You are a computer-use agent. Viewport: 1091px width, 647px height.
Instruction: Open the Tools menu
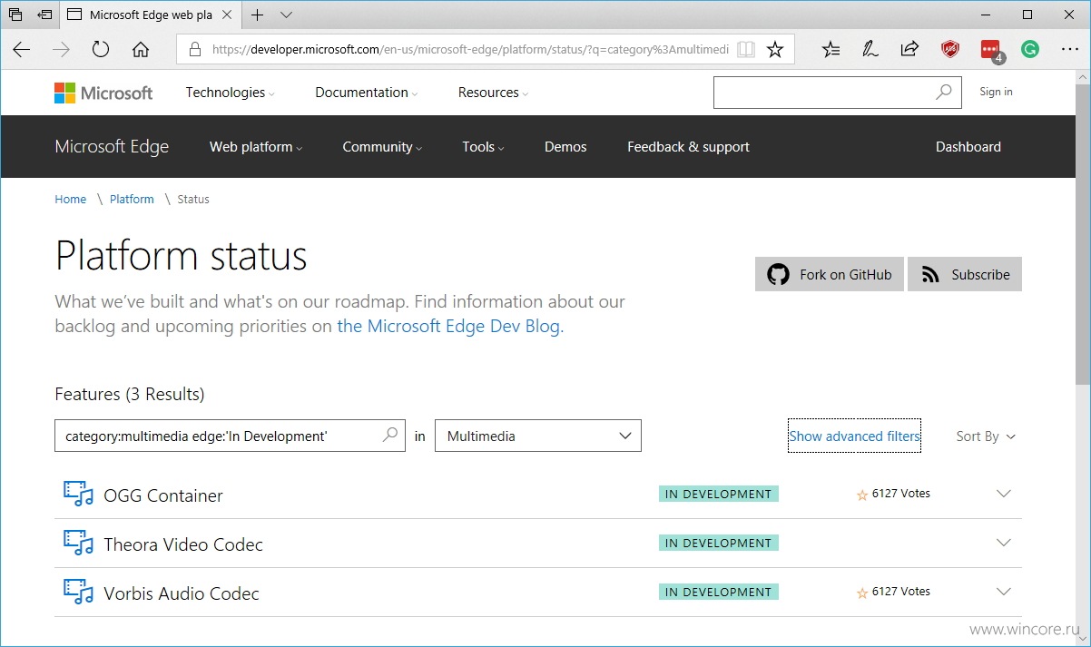[x=483, y=147]
